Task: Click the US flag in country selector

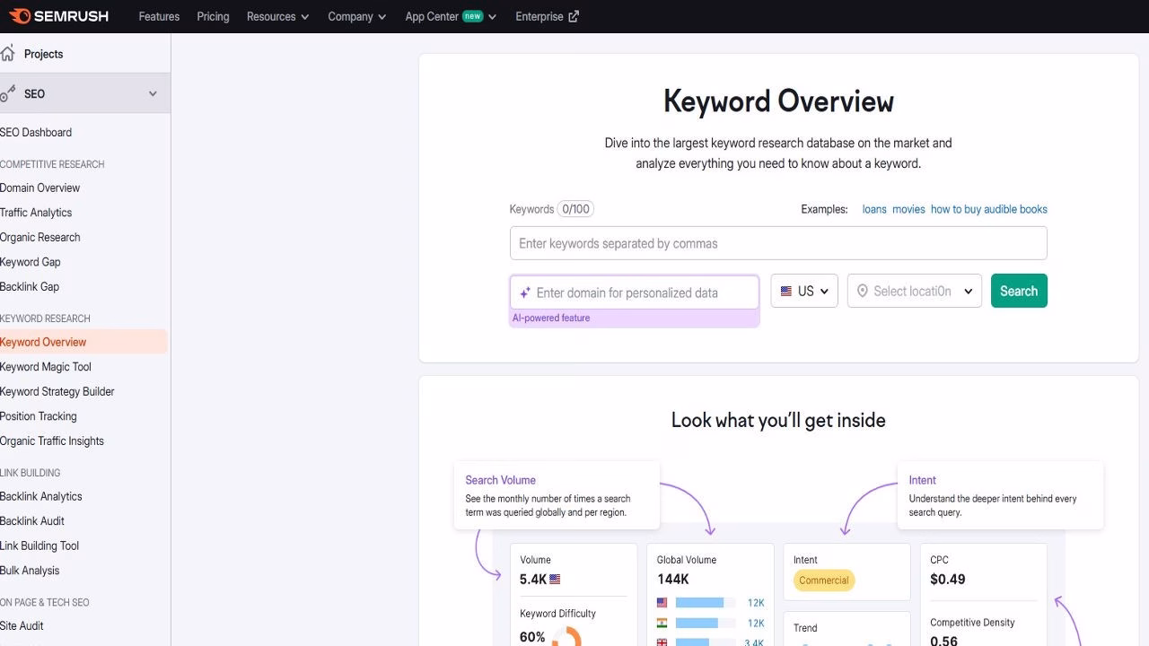Action: (785, 291)
